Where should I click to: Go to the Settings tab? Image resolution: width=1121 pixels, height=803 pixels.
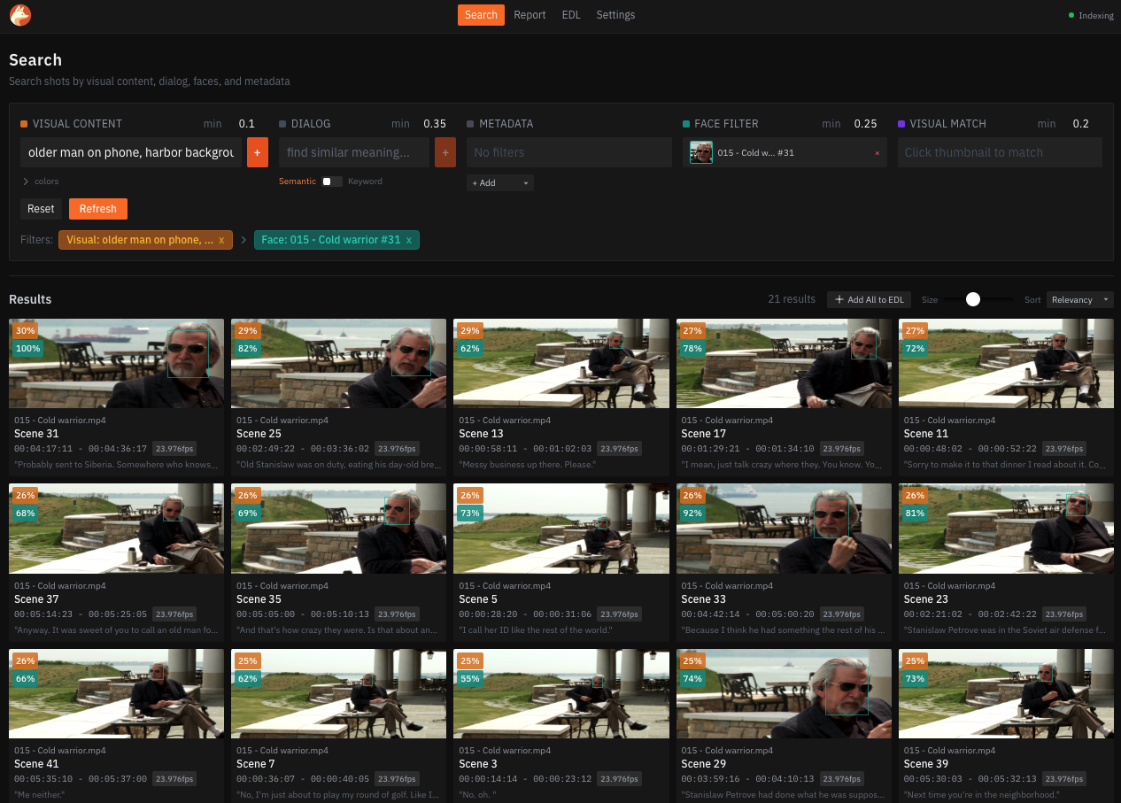pos(615,15)
